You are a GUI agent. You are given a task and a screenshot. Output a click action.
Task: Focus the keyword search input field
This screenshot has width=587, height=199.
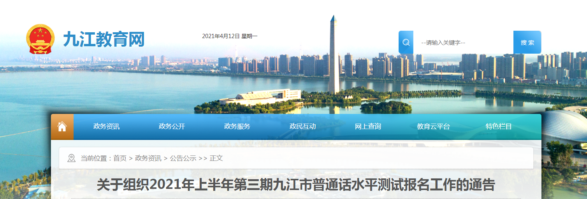[463, 42]
